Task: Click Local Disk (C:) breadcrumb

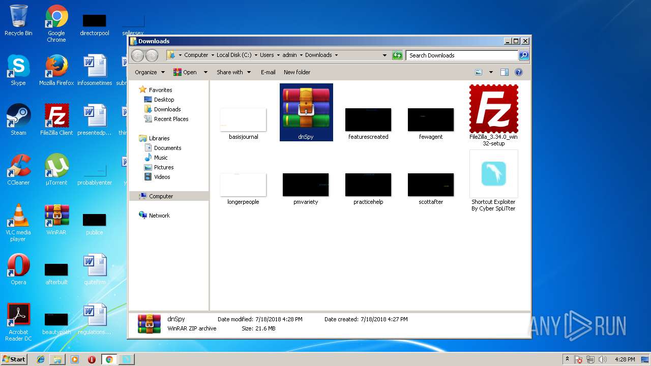Action: pyautogui.click(x=234, y=55)
